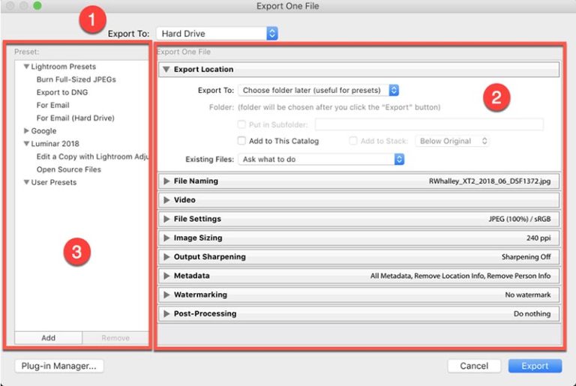
Task: Expand the Output Sharpening section
Action: click(x=166, y=257)
